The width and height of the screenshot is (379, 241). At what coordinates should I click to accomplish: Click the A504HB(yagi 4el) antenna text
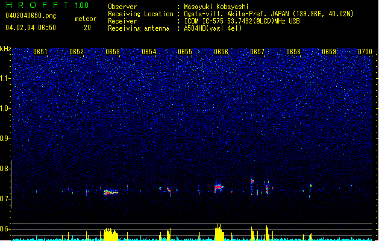click(213, 28)
